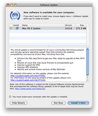The width and height of the screenshot is (98, 116).
Task: Click the window resize grip corner
Action: 91,107
